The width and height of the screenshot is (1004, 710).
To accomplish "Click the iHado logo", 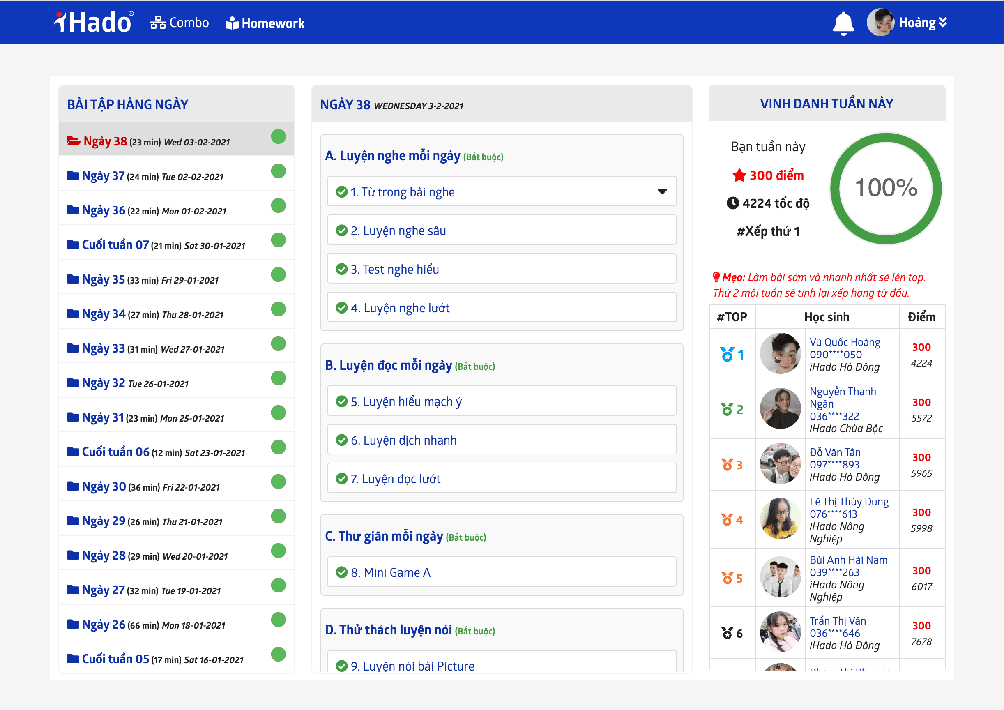I will (x=94, y=22).
